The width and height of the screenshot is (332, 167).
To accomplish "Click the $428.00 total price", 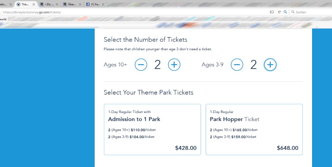I will pos(186,148).
